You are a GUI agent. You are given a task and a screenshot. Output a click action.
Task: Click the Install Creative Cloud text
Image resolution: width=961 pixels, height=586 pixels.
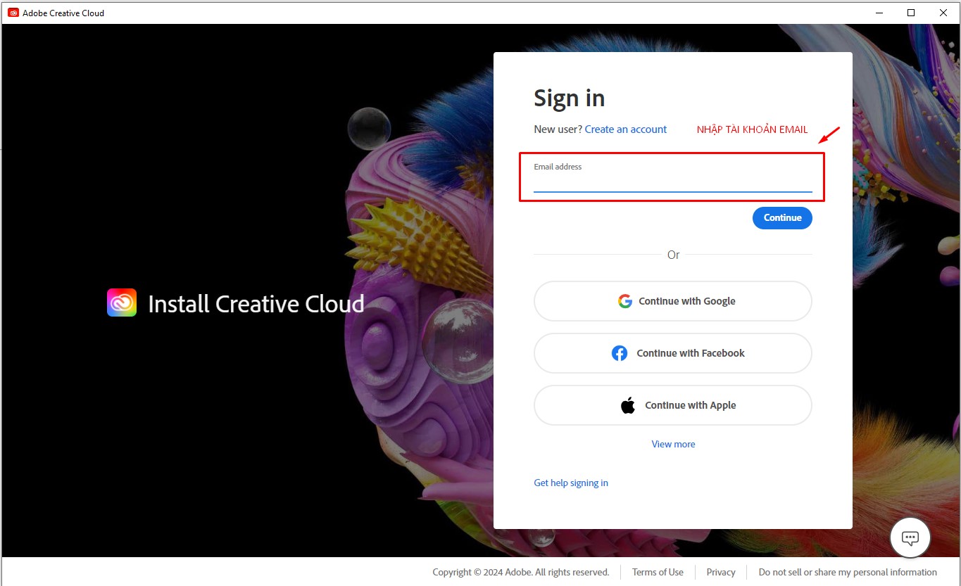pyautogui.click(x=256, y=304)
